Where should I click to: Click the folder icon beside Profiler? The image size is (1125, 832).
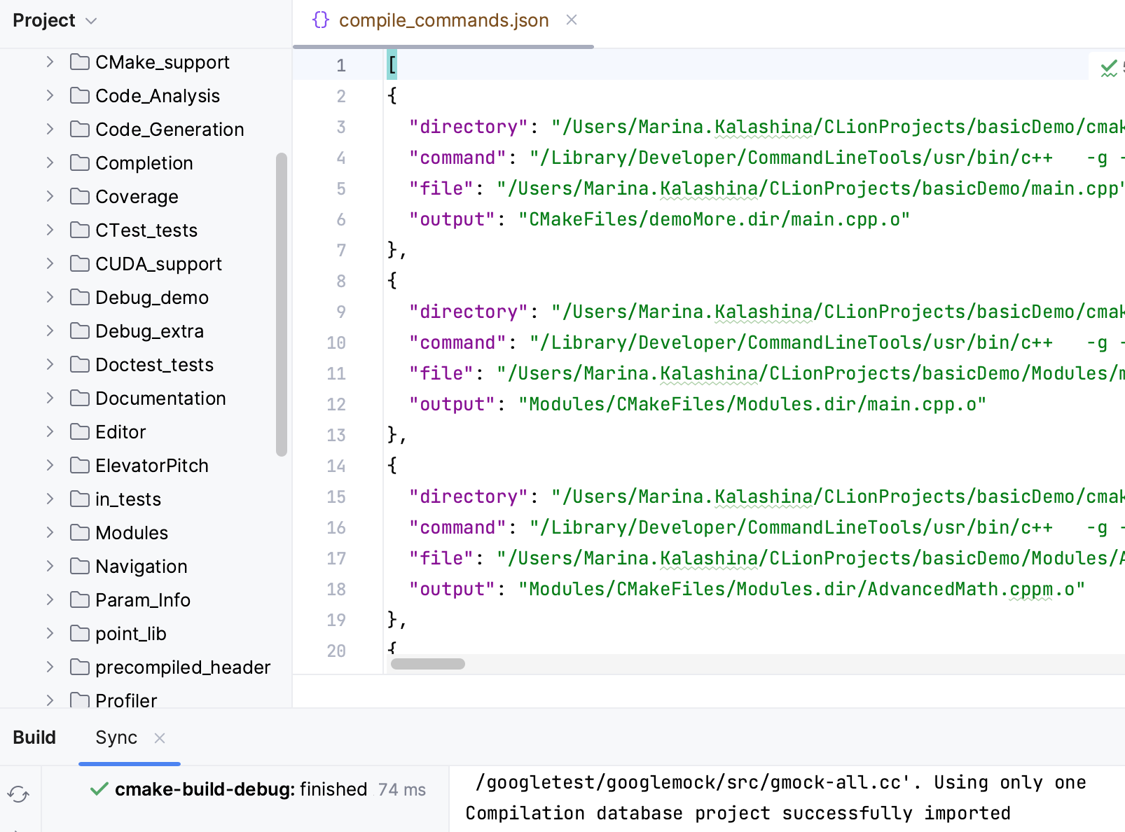coord(78,700)
